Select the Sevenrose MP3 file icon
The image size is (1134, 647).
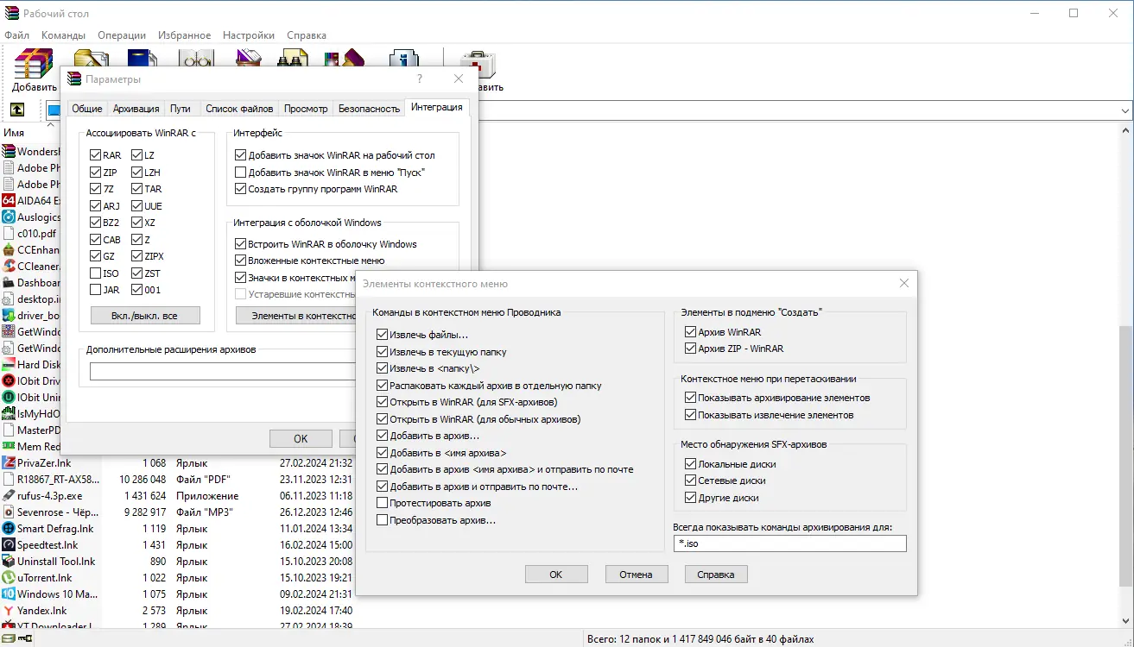pos(10,512)
